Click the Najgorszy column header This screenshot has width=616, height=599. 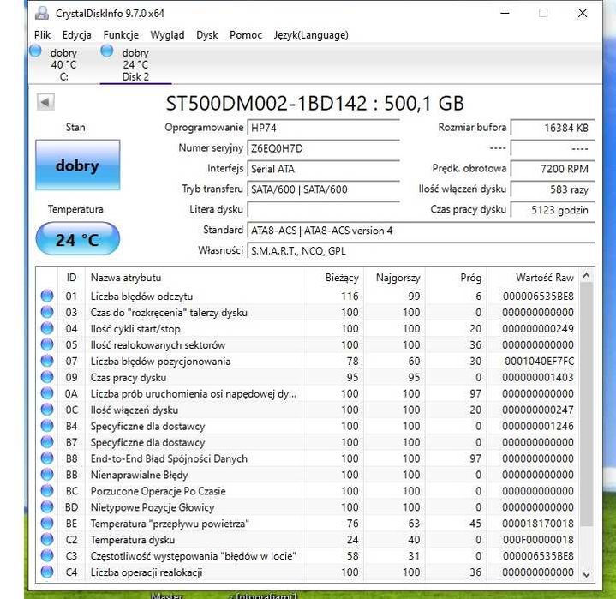coord(394,278)
